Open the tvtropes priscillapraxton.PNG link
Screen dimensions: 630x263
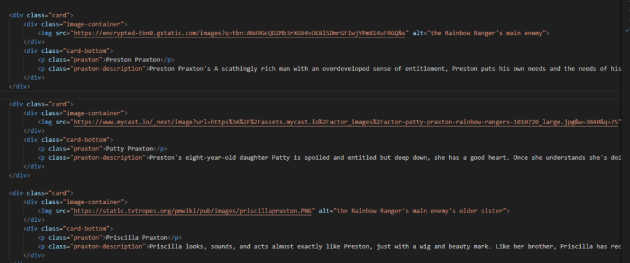(x=194, y=211)
